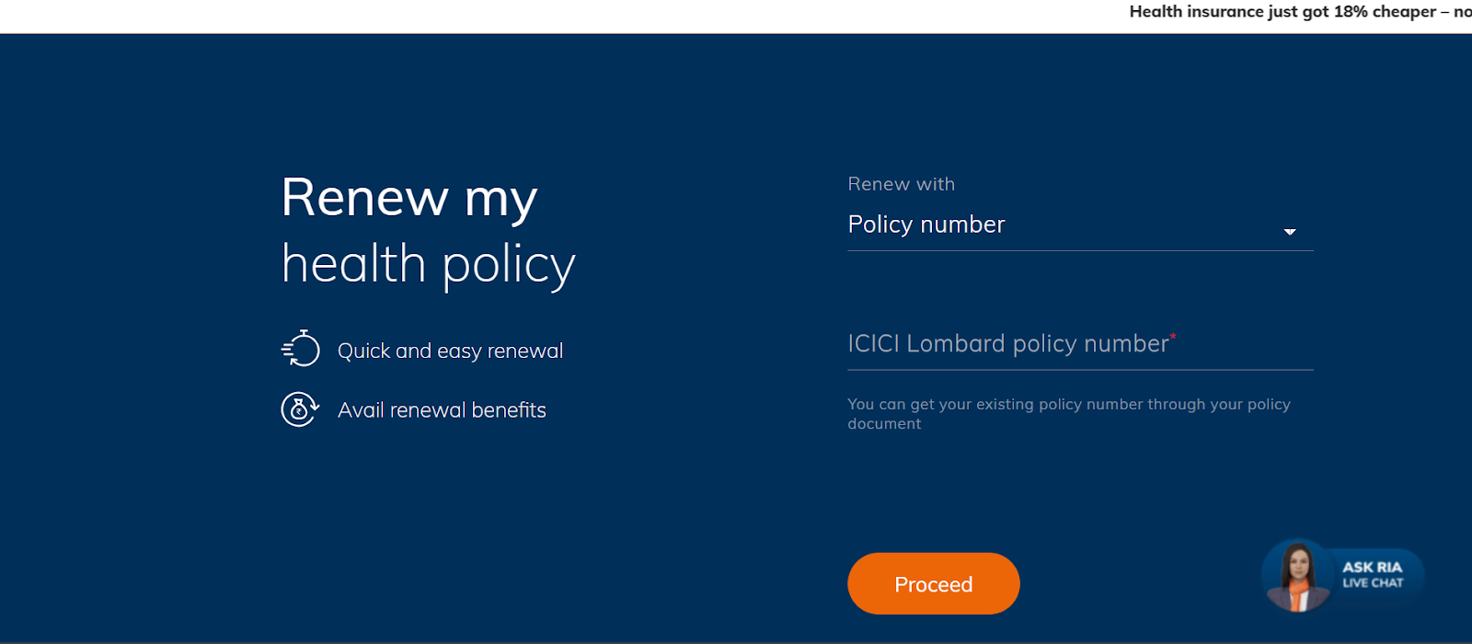Collapse the Policy number dropdown arrow
1472x644 pixels.
point(1291,232)
